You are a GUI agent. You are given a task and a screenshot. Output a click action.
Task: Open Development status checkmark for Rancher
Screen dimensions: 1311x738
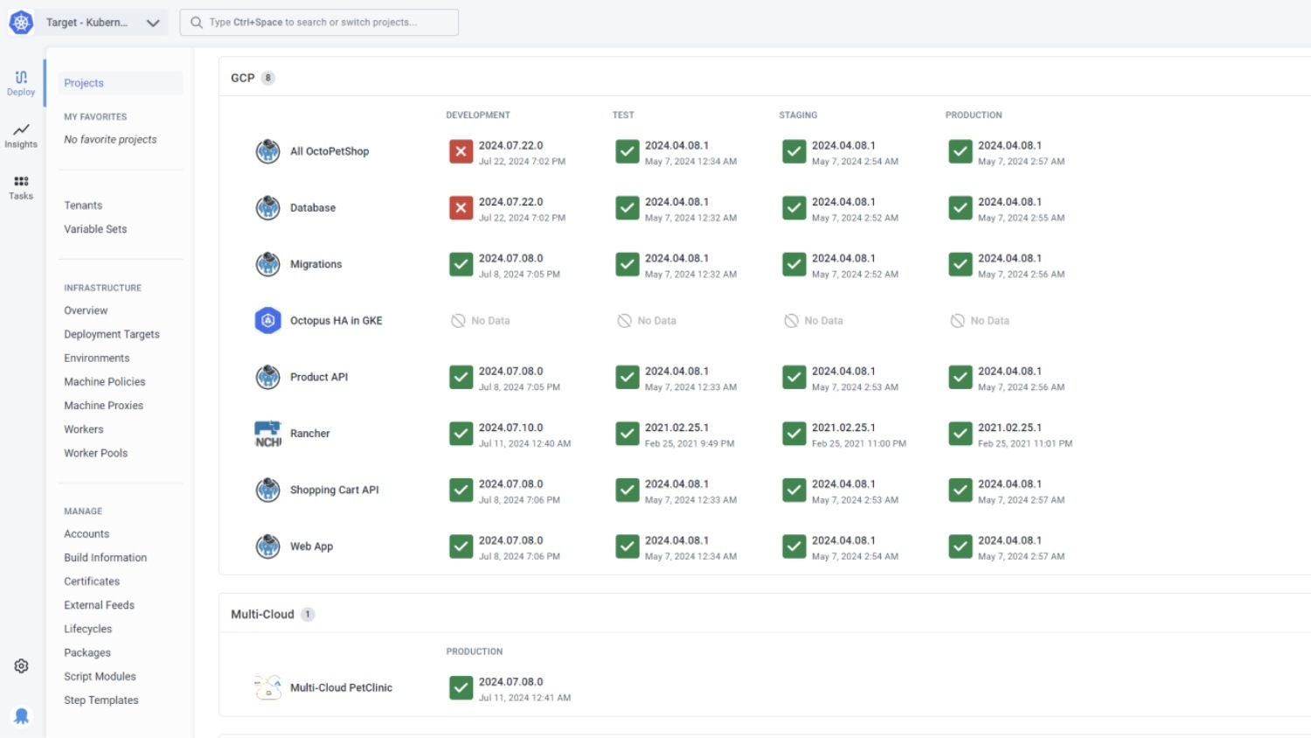[461, 434]
